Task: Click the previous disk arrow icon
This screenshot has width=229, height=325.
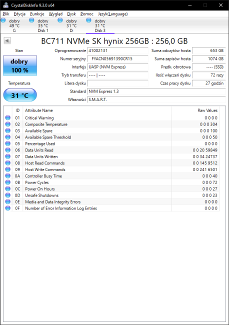Action: 7,40
